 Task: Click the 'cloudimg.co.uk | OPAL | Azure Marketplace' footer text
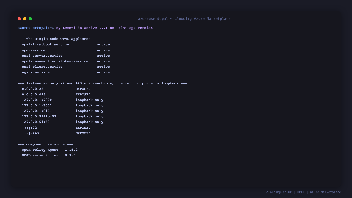[304, 192]
